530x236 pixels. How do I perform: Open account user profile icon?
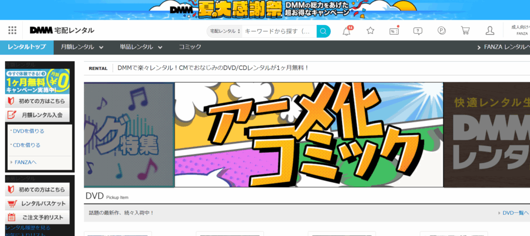(490, 31)
